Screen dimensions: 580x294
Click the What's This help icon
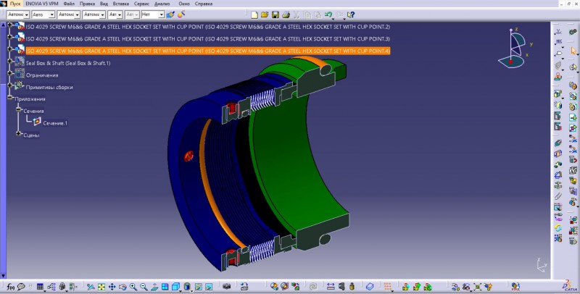coord(351,14)
